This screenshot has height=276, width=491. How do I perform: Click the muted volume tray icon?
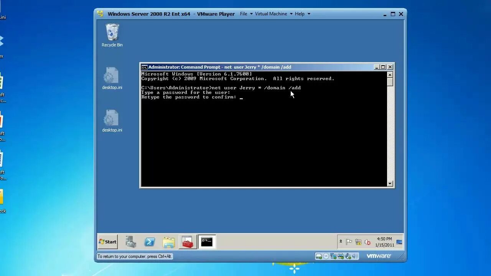click(367, 242)
